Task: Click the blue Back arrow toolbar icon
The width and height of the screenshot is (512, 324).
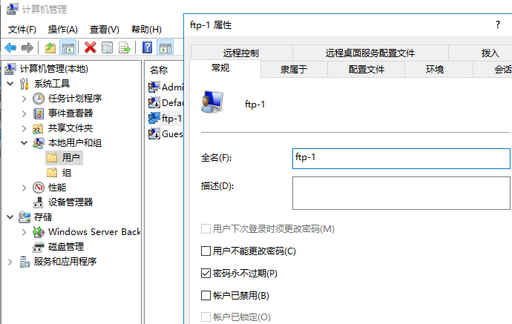Action: 10,48
